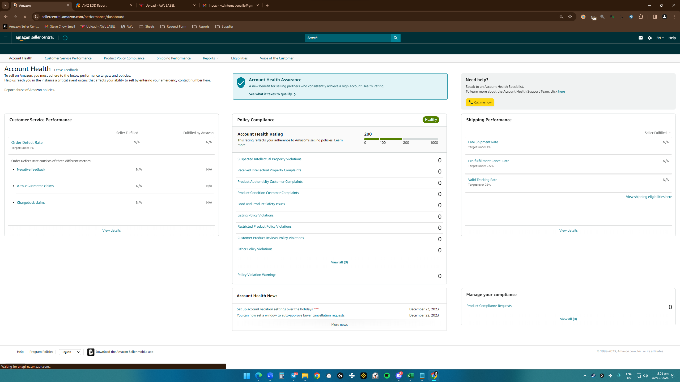Open the Supplier bookmark folder
Screen dimensions: 680x382
pos(224,27)
